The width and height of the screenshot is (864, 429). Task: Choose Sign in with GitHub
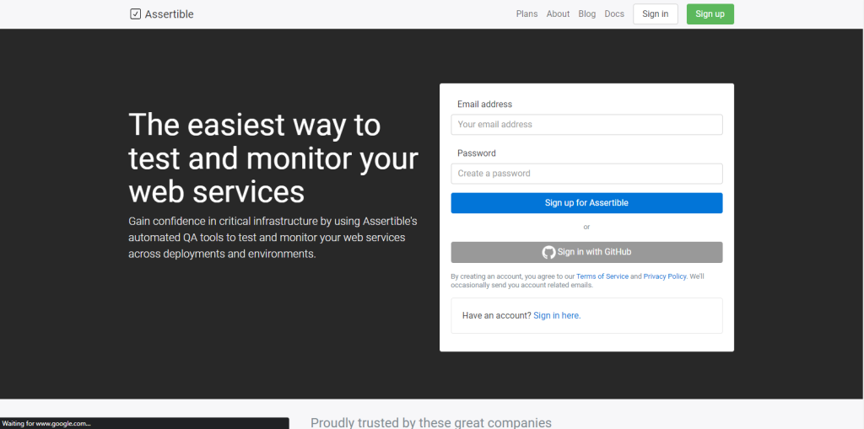tap(586, 252)
